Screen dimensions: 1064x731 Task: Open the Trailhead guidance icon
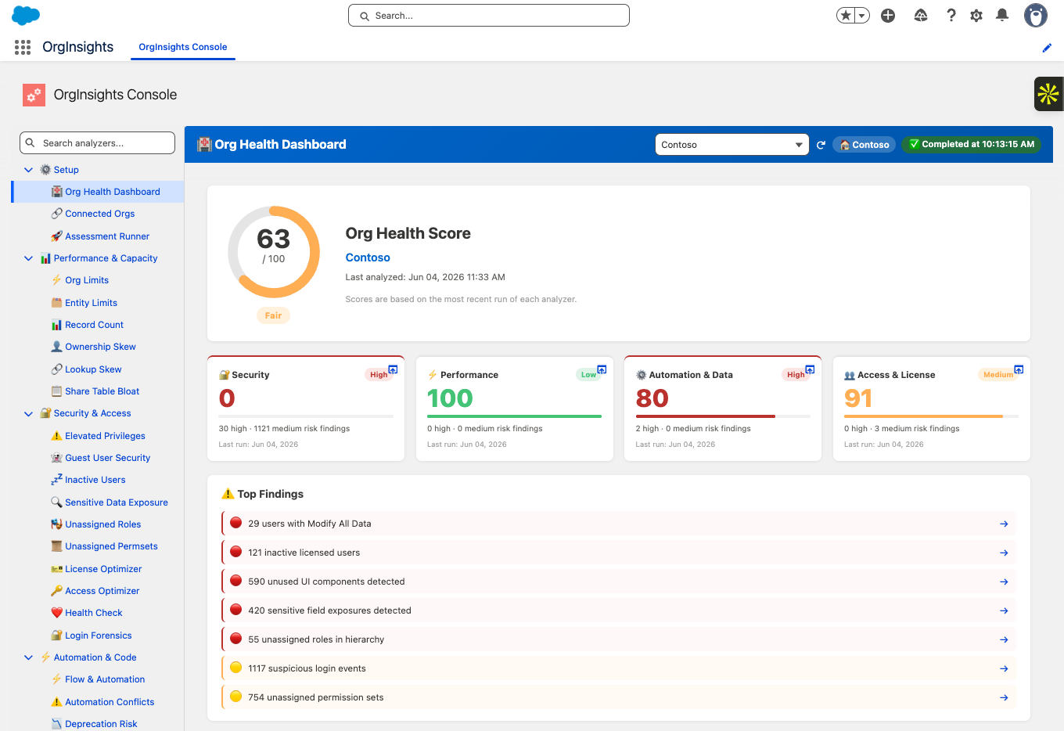click(921, 16)
